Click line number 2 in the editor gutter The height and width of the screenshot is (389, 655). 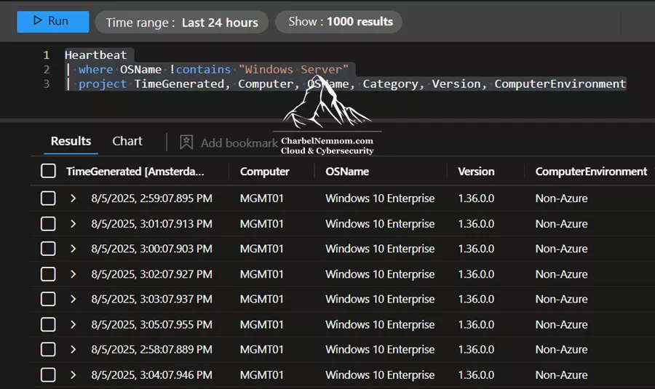pyautogui.click(x=47, y=69)
